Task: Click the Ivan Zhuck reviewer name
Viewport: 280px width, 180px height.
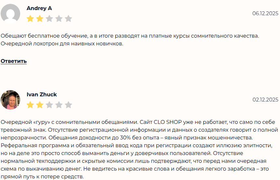Action: tap(42, 95)
